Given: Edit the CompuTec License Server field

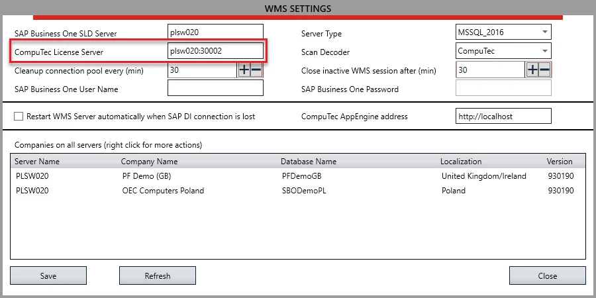Looking at the screenshot, I should tap(215, 50).
